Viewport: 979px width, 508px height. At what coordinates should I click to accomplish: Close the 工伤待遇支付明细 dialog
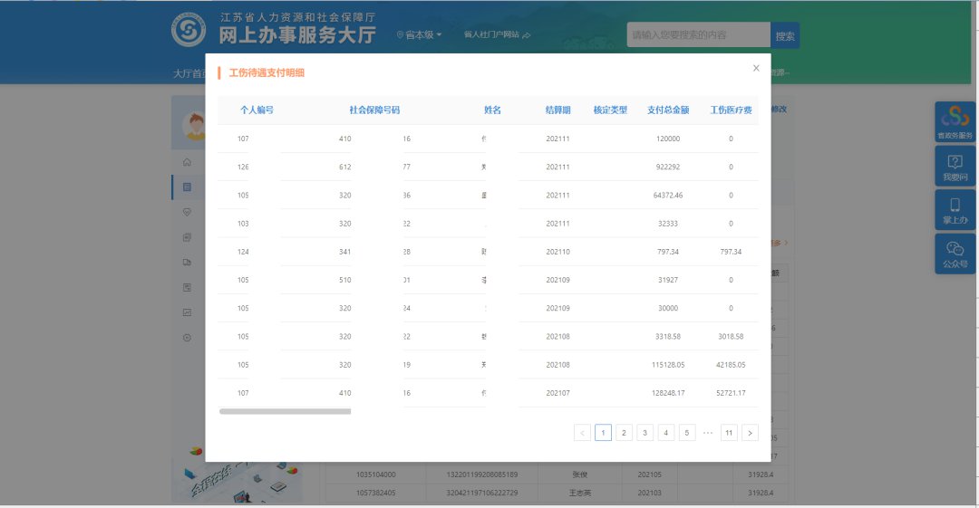(x=756, y=68)
